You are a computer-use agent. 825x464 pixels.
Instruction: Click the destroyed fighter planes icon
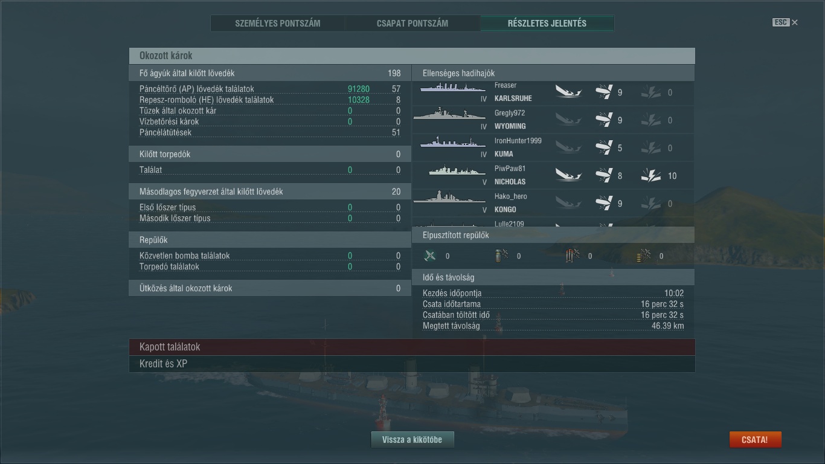430,256
